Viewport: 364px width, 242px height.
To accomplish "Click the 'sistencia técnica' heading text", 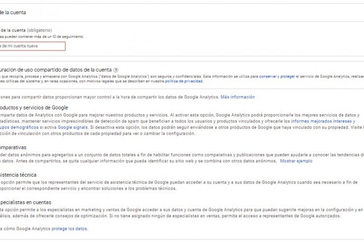I will coord(18,175).
